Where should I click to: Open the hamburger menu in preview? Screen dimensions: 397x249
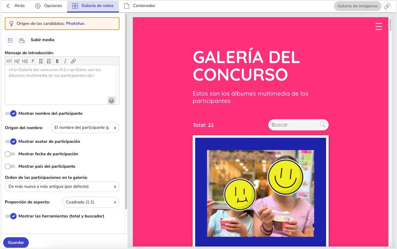point(379,26)
